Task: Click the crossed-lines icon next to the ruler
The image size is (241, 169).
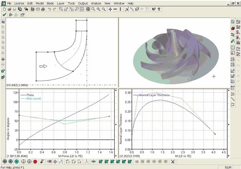Action: (x=127, y=9)
